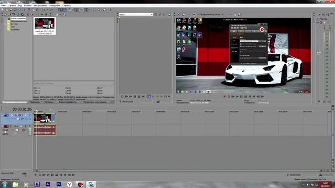Screen dimensions: 335x188
Task: Select Медиафайлы проекта tab
Action: pyautogui.click(x=15, y=102)
